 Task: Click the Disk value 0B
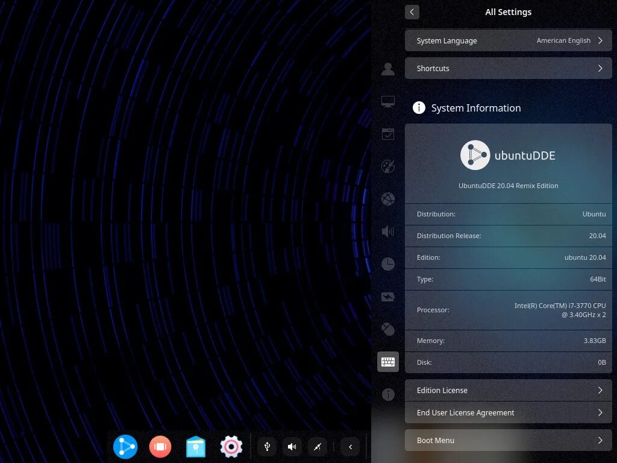[602, 362]
